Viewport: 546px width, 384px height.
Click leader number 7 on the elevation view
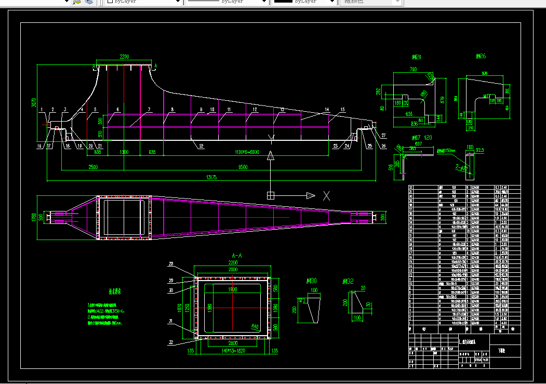[x=149, y=109]
